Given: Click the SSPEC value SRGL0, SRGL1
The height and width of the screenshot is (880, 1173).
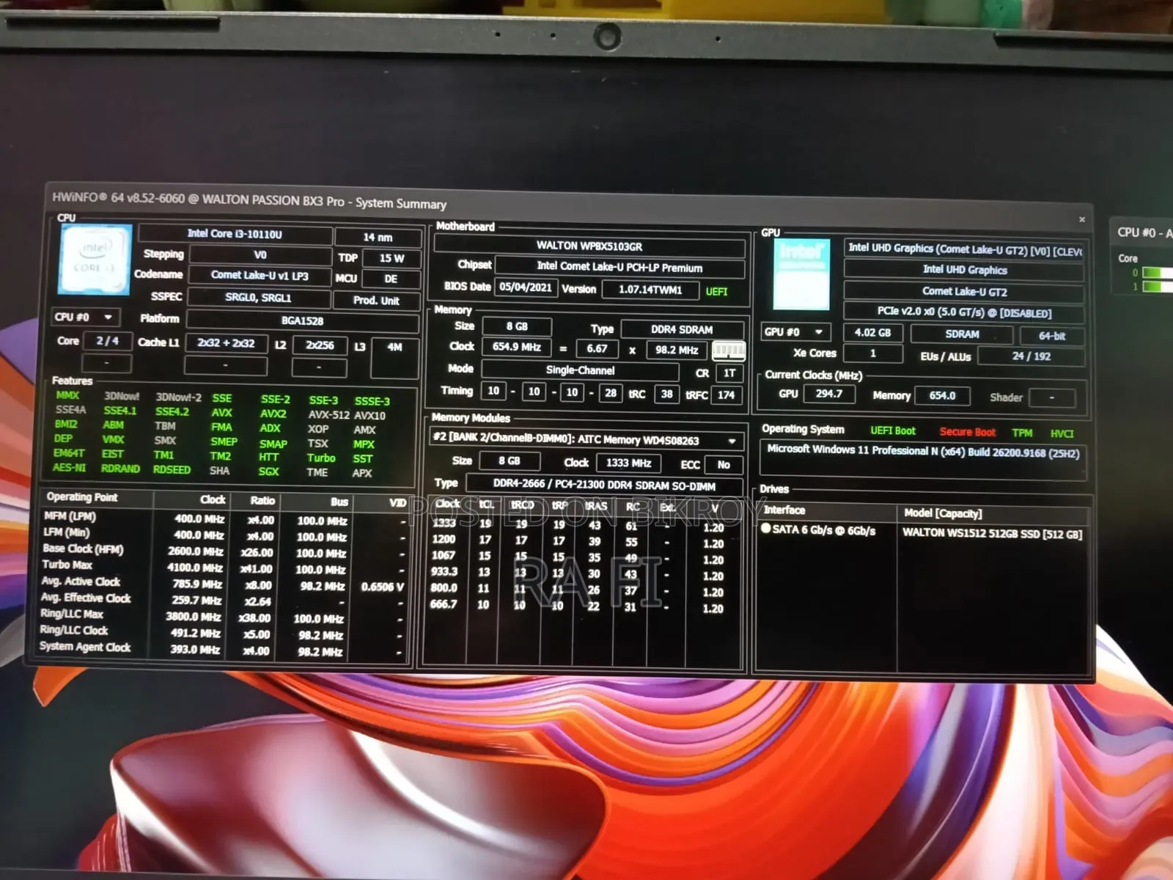Looking at the screenshot, I should click(x=258, y=298).
